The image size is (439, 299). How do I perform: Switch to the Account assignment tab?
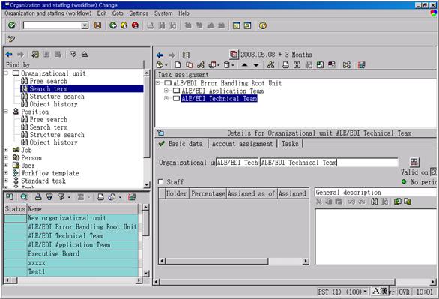click(242, 144)
